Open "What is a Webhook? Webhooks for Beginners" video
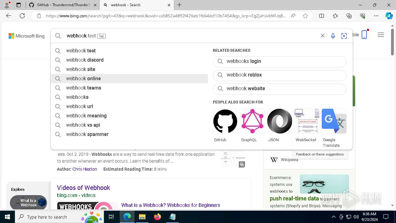This screenshot has width=396, height=223. click(171, 205)
